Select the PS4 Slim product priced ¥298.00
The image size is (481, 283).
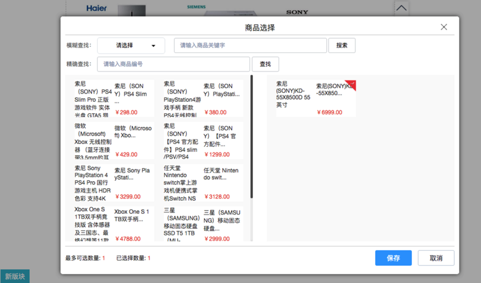coord(113,99)
